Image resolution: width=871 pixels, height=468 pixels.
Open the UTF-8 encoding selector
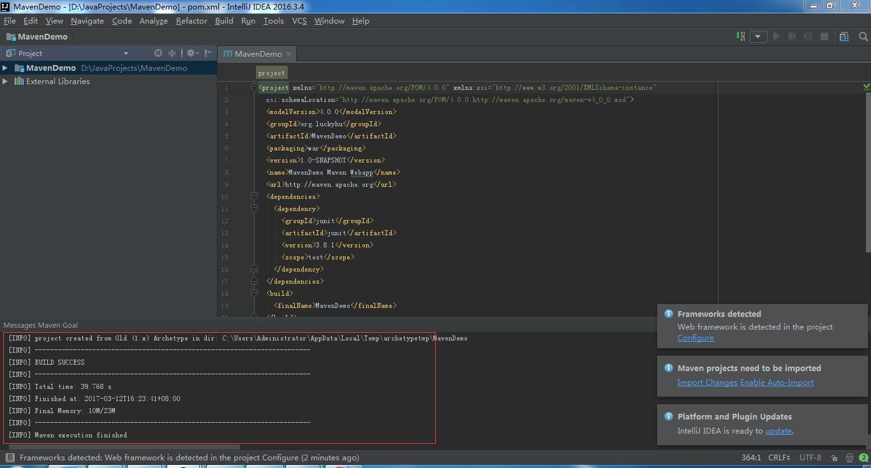pyautogui.click(x=810, y=457)
